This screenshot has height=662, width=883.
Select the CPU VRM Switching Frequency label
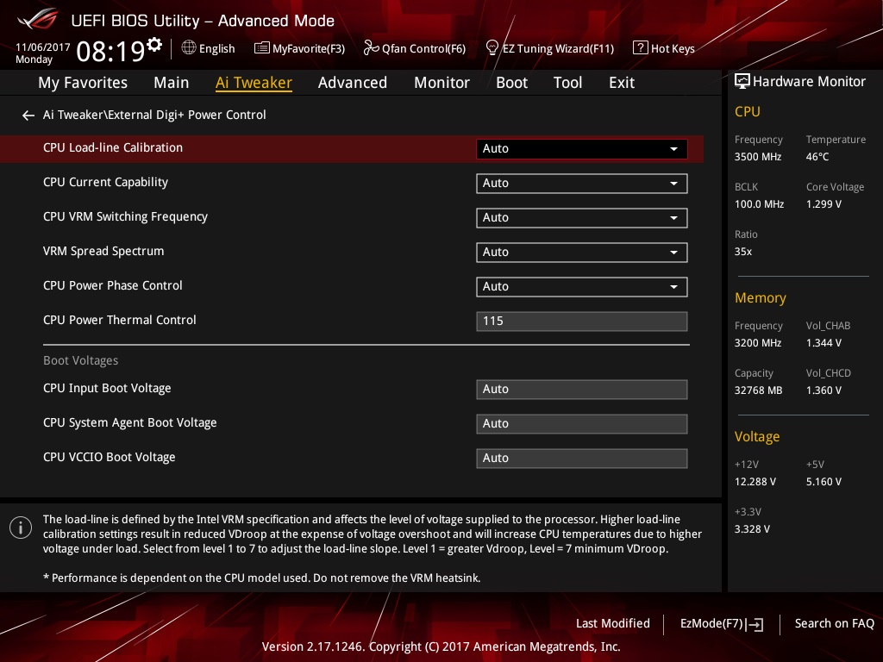126,217
